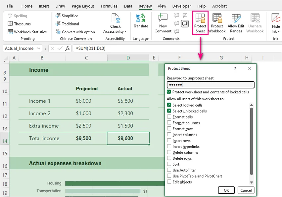Click the dialog Help question mark

pyautogui.click(x=235, y=69)
